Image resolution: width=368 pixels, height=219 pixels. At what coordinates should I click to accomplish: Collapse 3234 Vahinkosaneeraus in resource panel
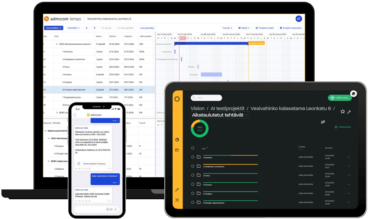pos(49,138)
